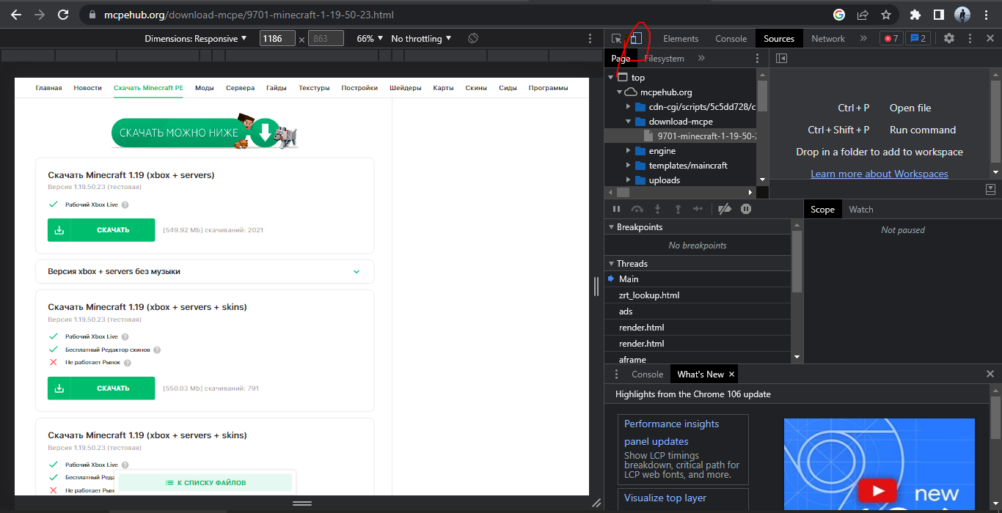
Task: Click К СПИСКУ ФАЙЛОВ button
Action: point(205,483)
